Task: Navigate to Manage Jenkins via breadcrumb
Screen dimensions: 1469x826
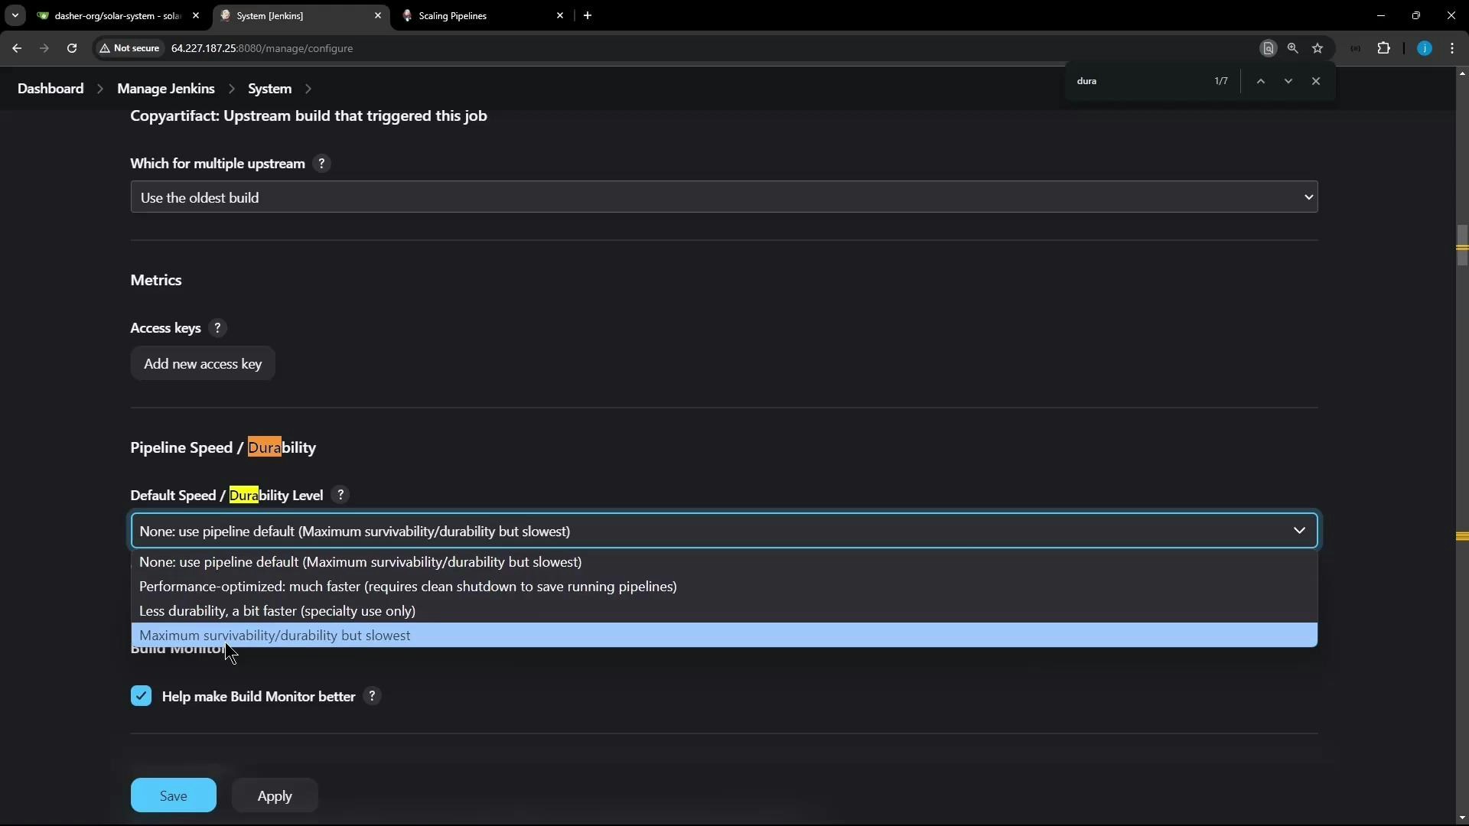Action: tap(166, 88)
